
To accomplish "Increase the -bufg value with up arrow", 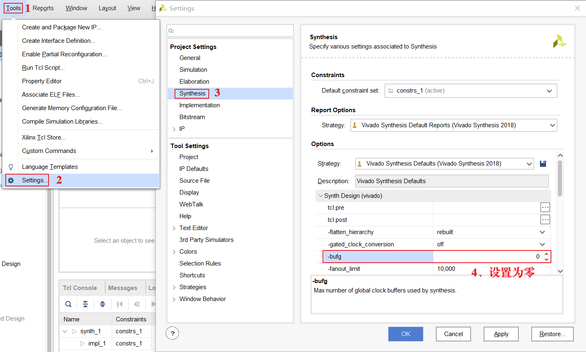I will tap(546, 254).
